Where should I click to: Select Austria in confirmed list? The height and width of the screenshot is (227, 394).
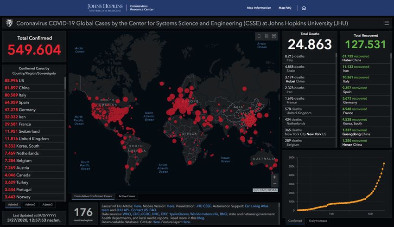33,168
